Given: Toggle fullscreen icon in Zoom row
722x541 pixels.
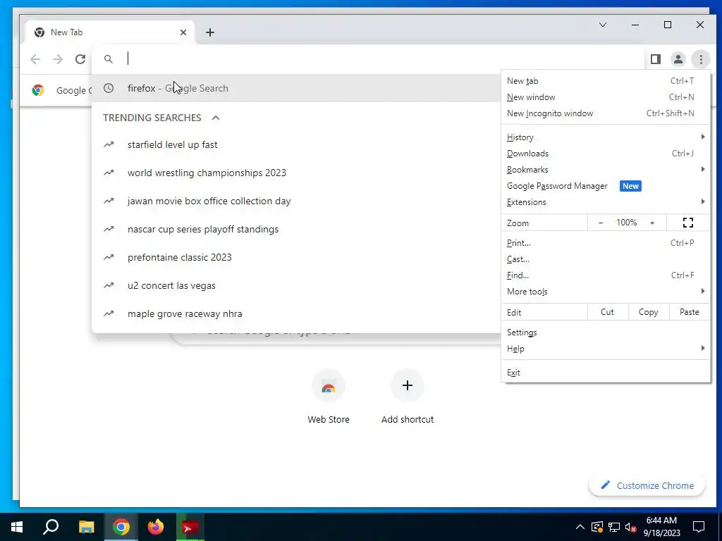Looking at the screenshot, I should [688, 223].
